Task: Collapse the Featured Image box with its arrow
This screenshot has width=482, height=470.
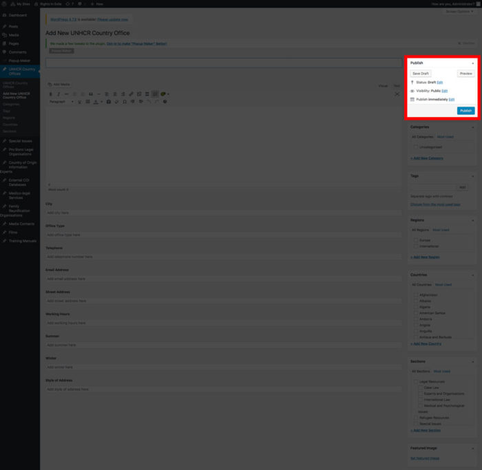Action: pos(473,449)
